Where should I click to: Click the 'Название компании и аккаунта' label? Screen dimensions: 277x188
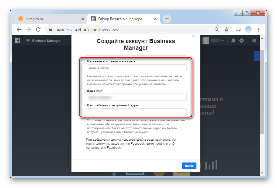(x=111, y=61)
